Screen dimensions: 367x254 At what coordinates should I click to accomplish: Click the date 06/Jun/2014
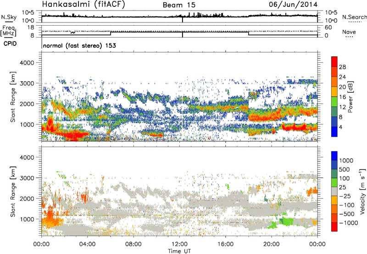pyautogui.click(x=293, y=5)
